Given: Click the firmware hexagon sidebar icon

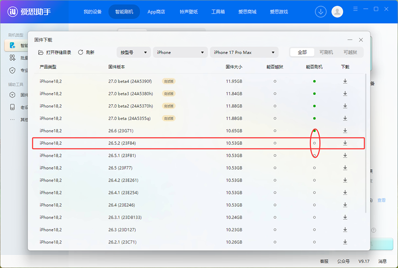Looking at the screenshot, I should click(x=12, y=95).
